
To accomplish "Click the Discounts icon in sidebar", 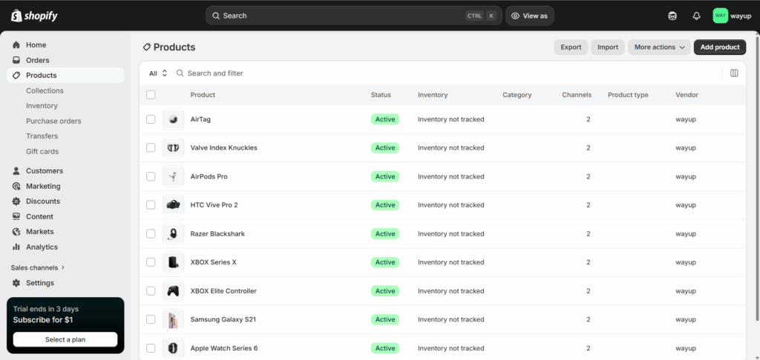I will coord(16,201).
